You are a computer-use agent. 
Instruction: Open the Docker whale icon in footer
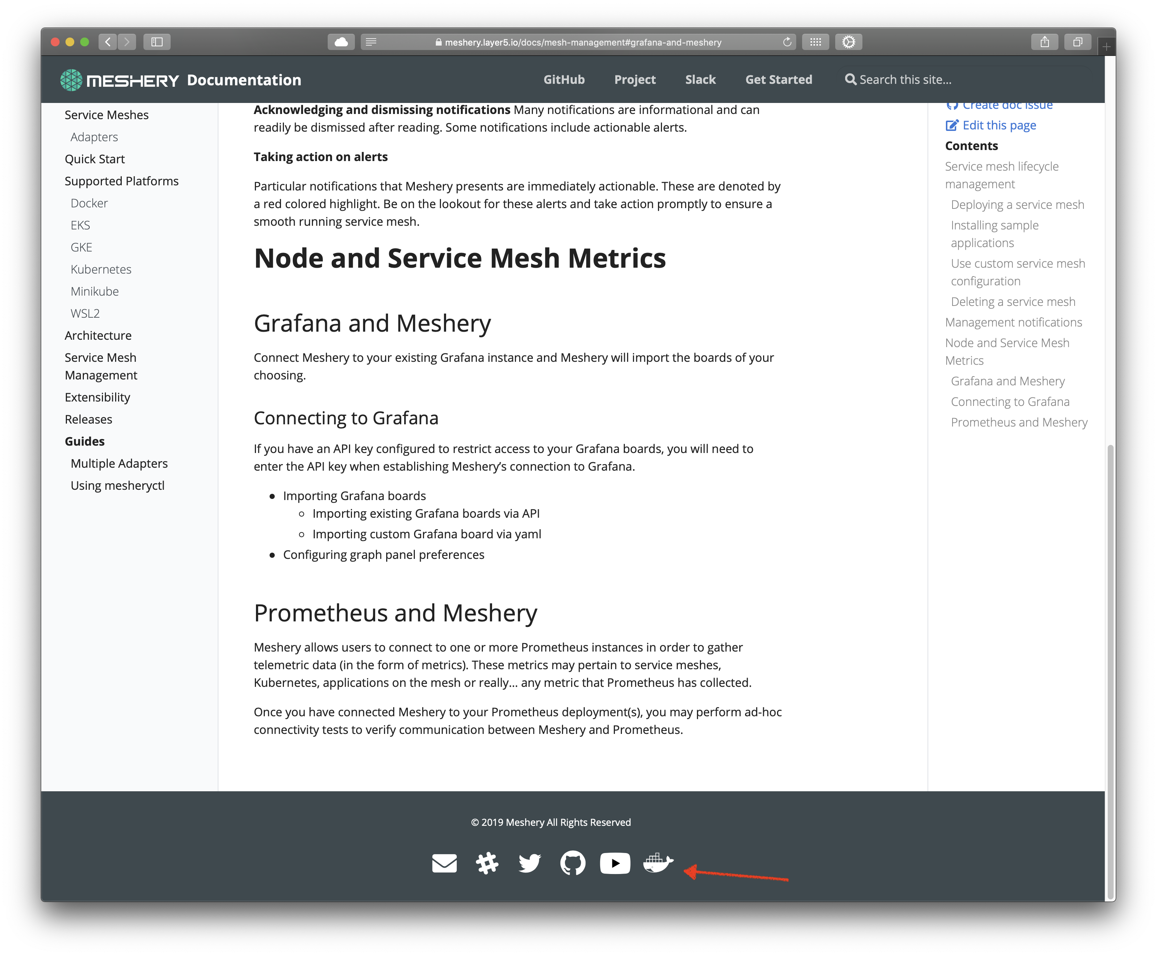pyautogui.click(x=658, y=863)
